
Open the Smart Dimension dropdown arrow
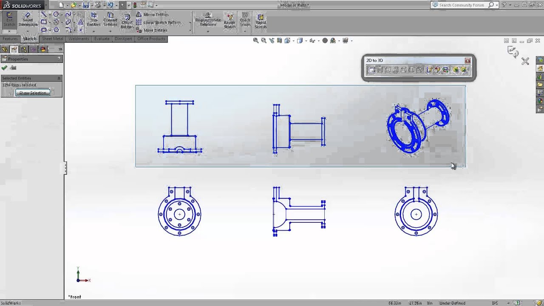[x=28, y=31]
